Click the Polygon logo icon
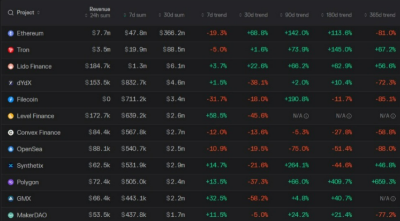The width and height of the screenshot is (400, 221). (x=11, y=182)
